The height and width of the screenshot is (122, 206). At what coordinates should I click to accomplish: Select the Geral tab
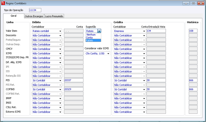(14, 16)
